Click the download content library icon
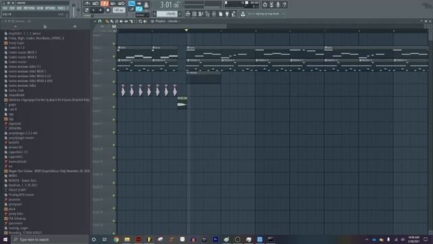The width and height of the screenshot is (433, 244). point(243,14)
